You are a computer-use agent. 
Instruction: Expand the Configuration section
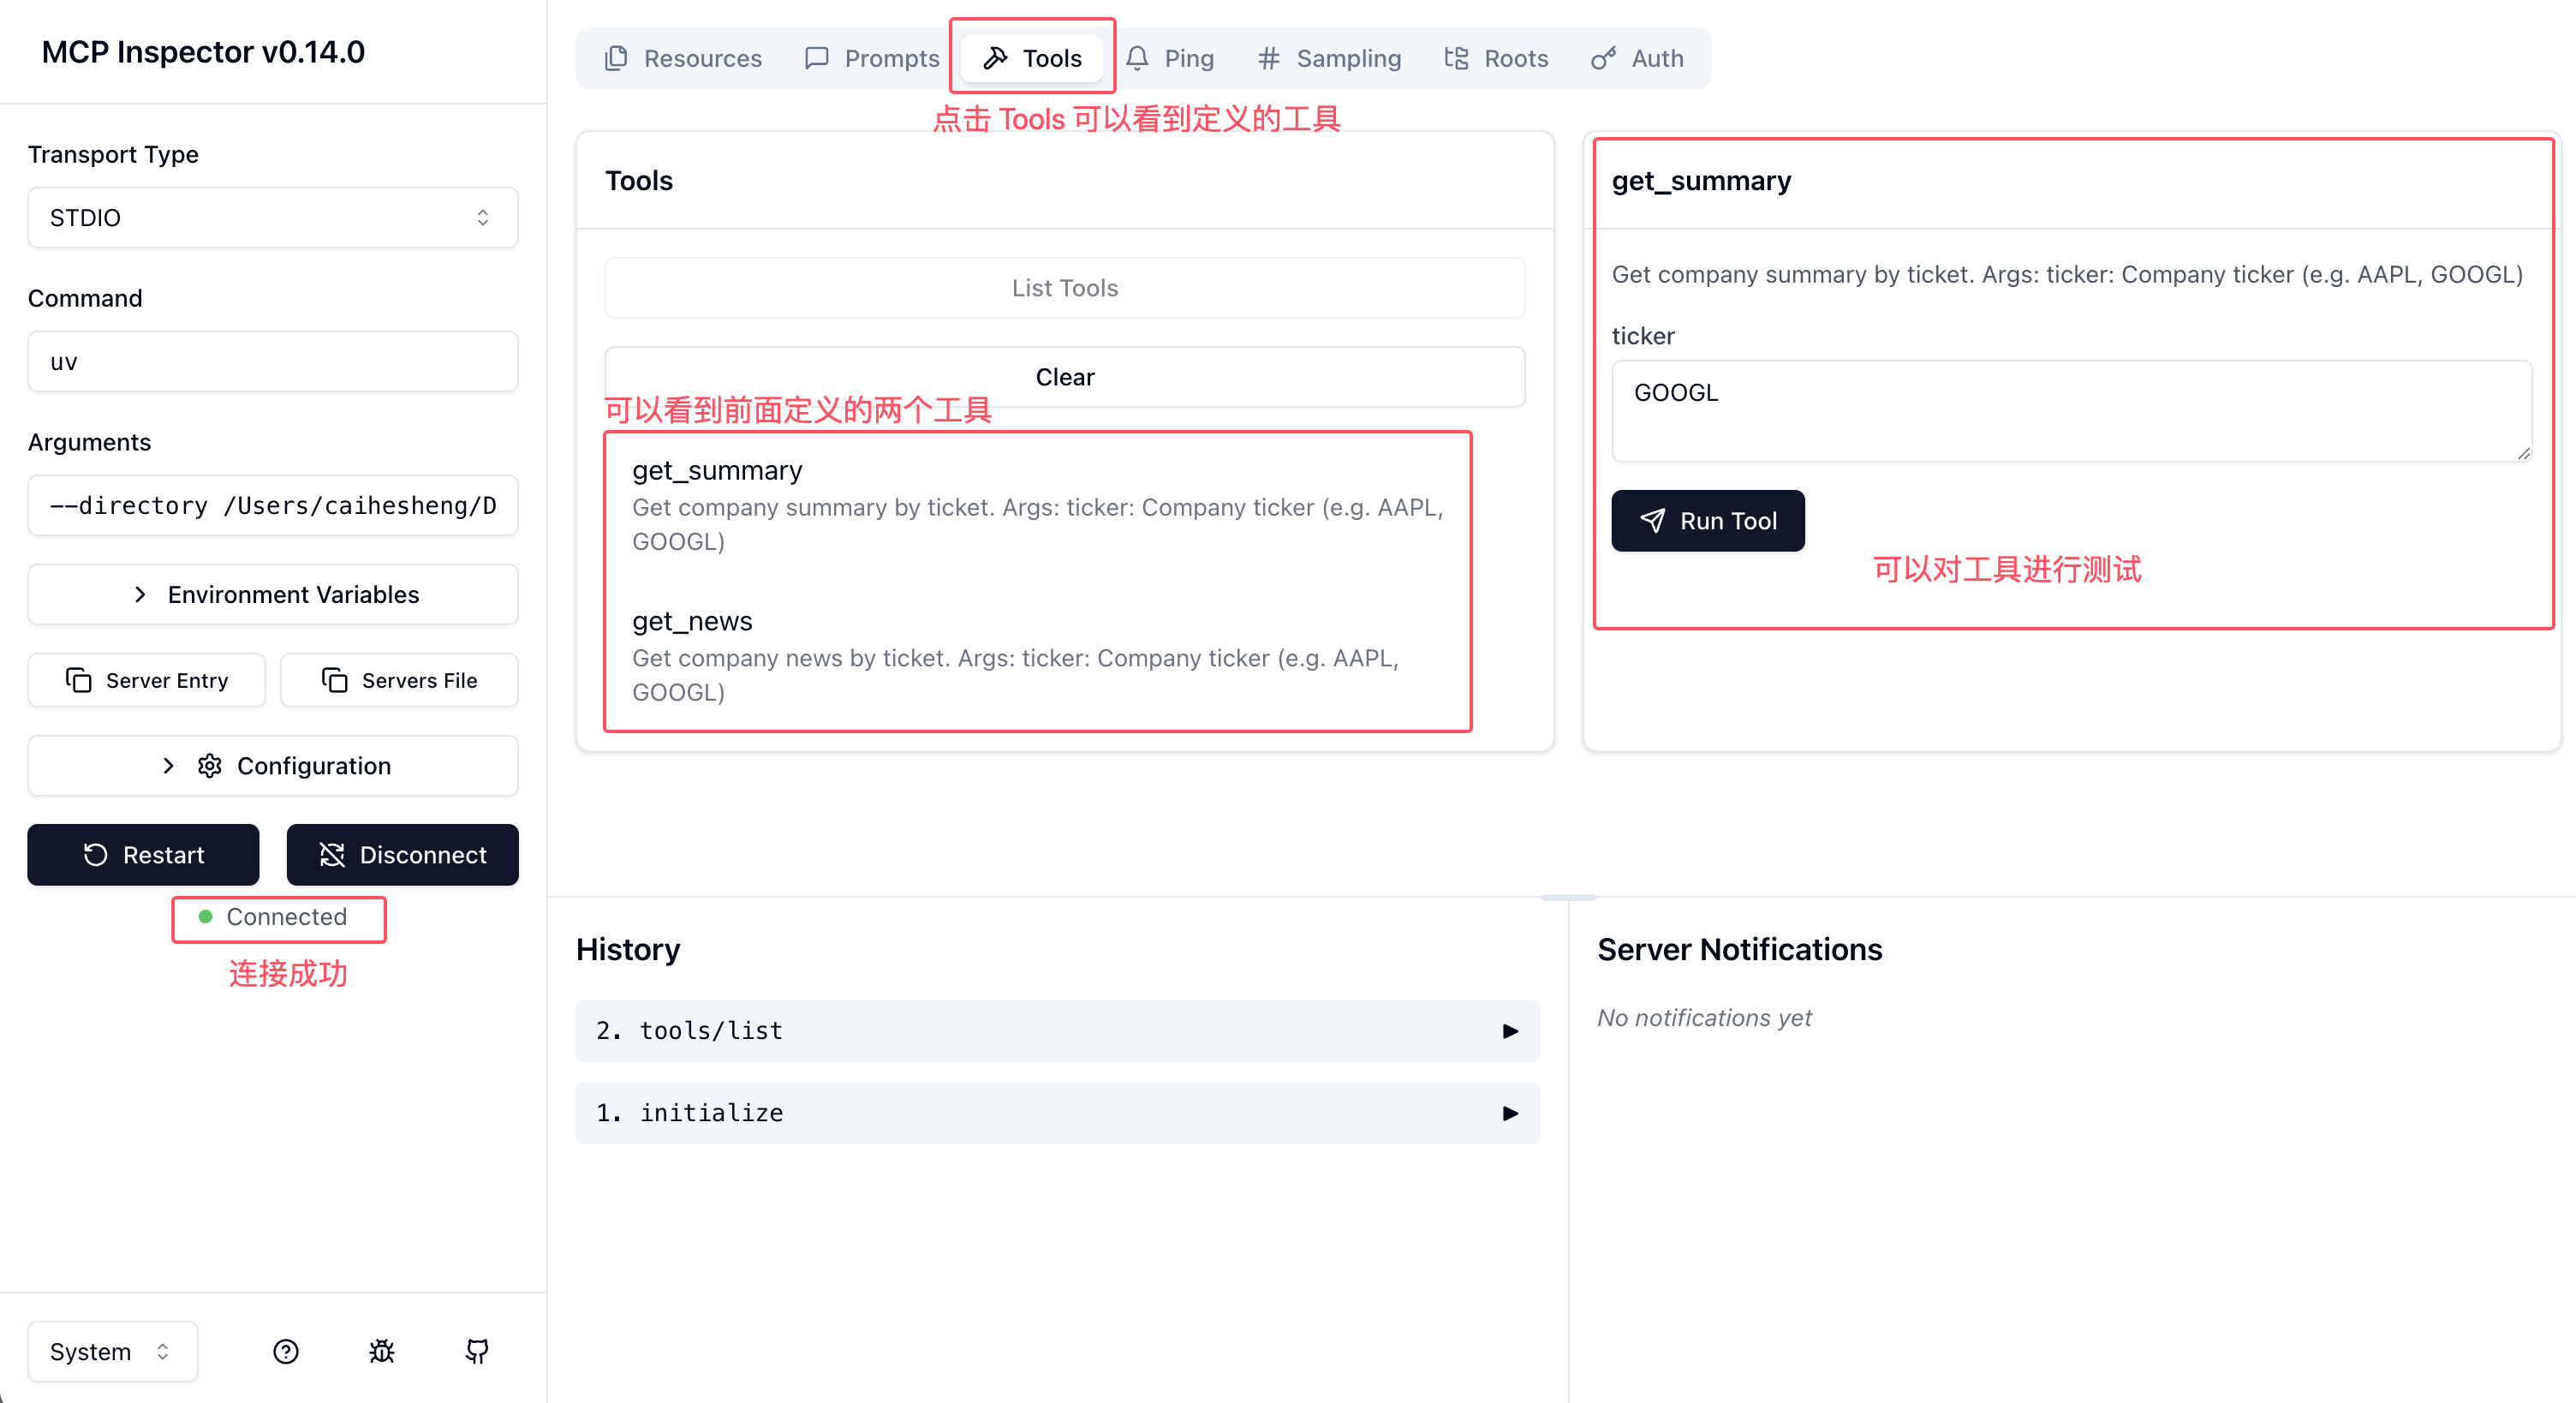(x=272, y=766)
